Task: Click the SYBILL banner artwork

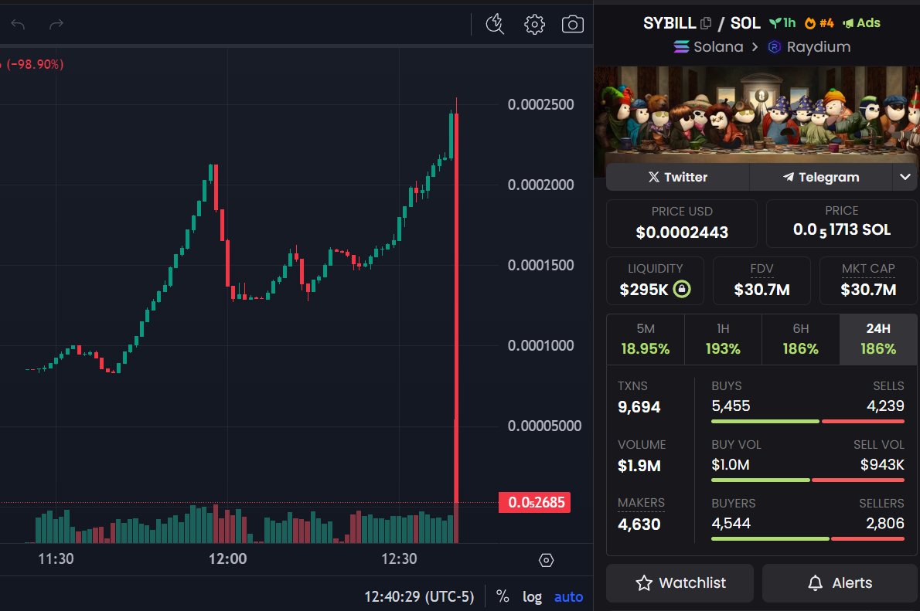Action: pos(758,116)
